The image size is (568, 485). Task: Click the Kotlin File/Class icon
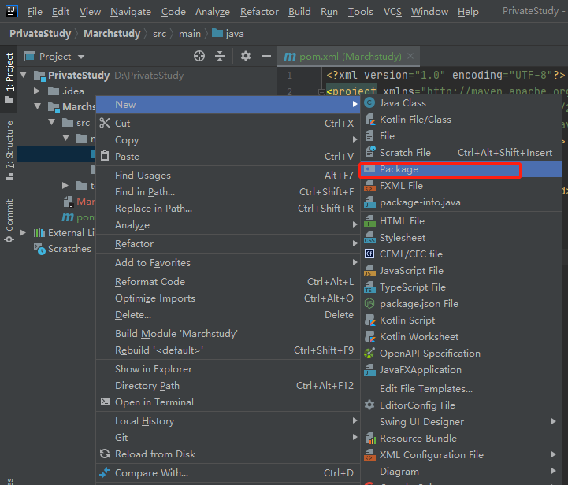(369, 120)
